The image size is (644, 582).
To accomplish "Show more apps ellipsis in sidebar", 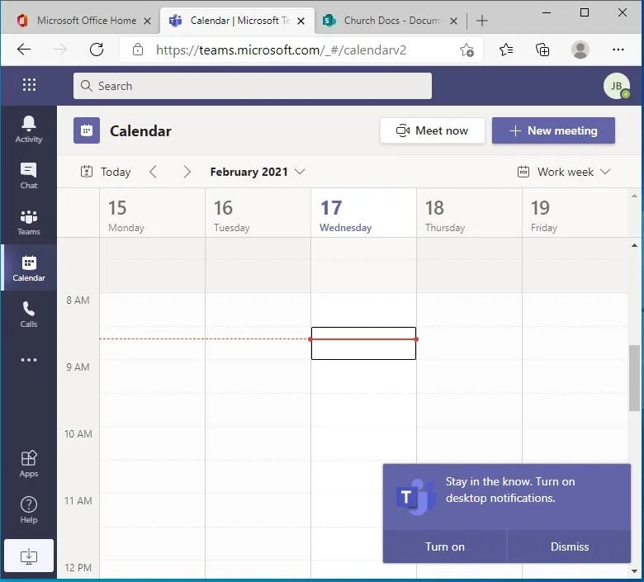I will click(29, 360).
